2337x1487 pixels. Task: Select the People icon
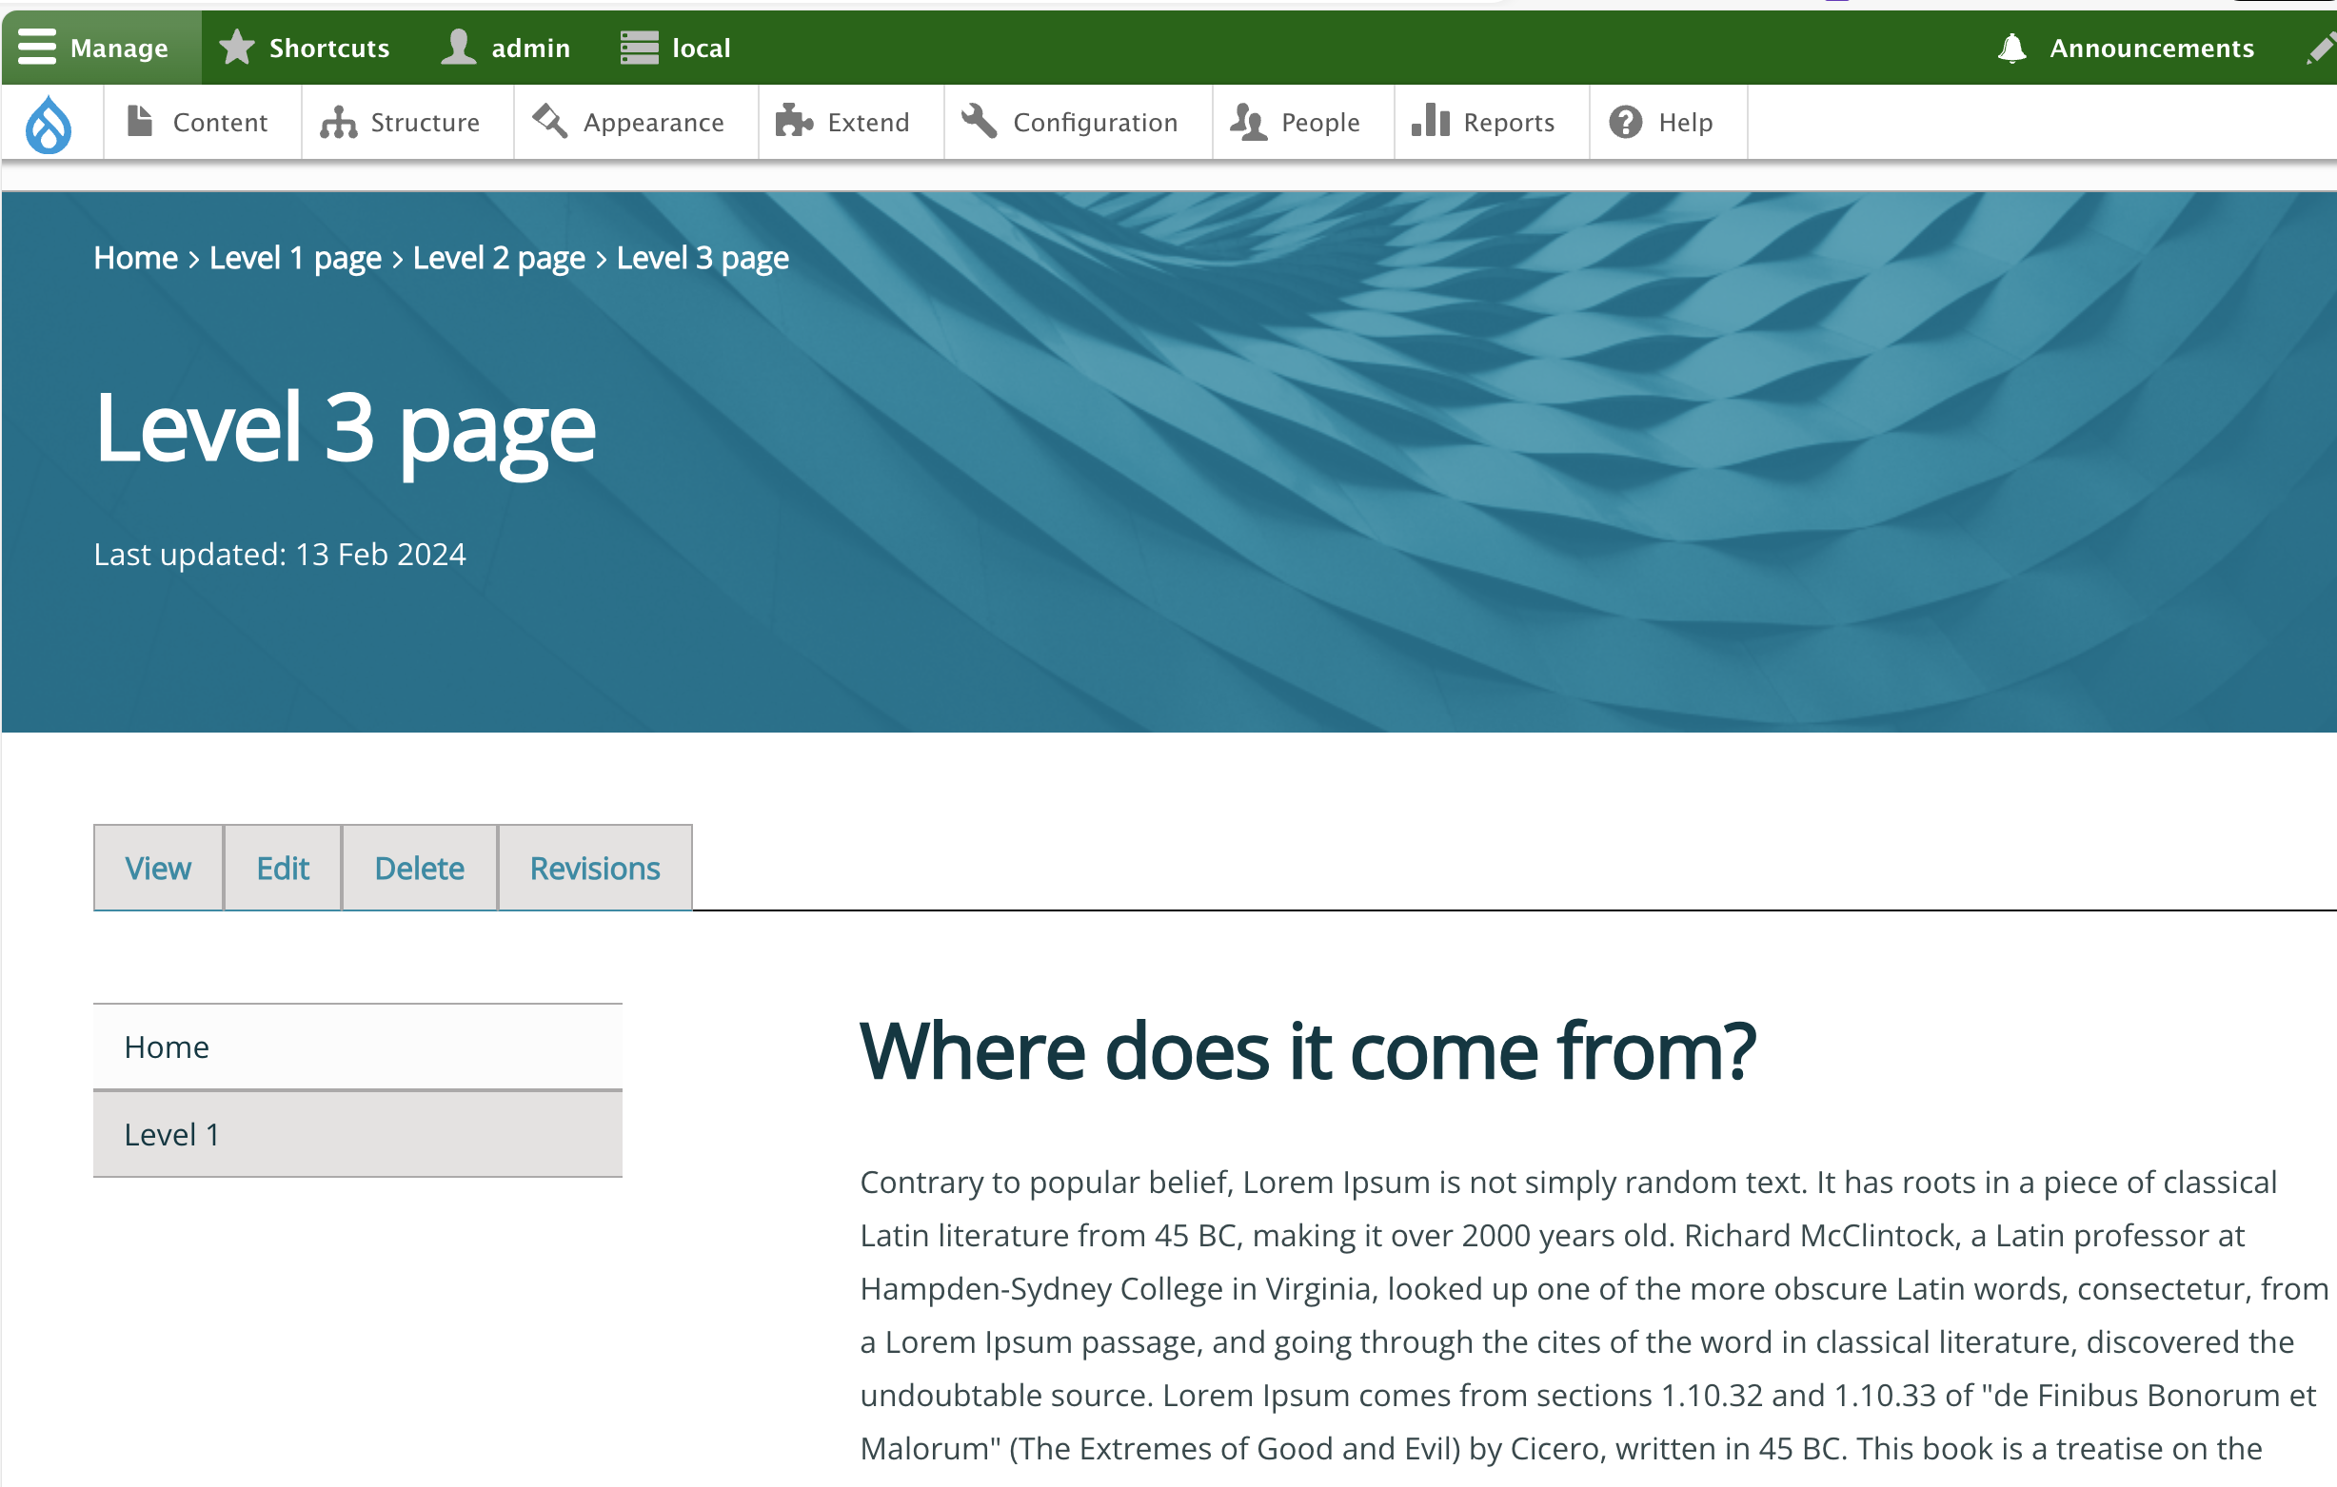click(x=1248, y=122)
